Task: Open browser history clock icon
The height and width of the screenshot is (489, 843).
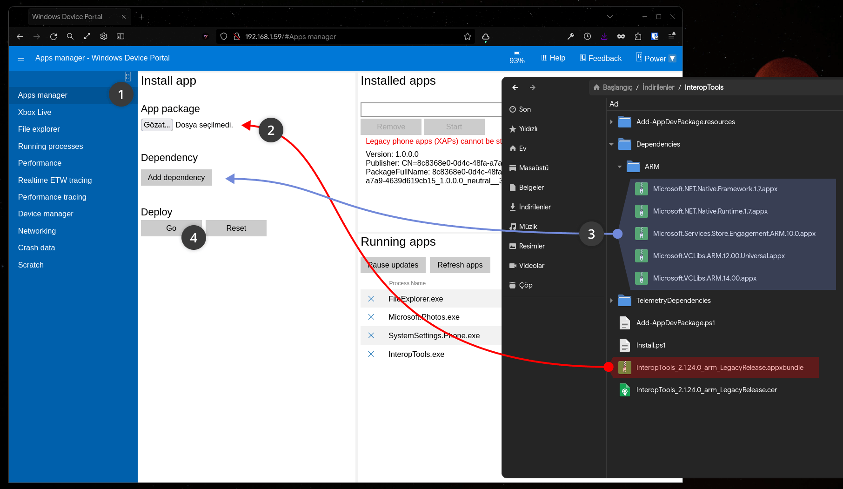Action: (588, 36)
